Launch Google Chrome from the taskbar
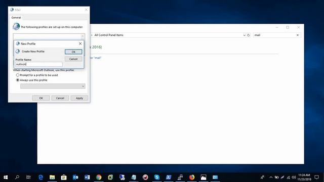324x182 pixels. pos(99,177)
